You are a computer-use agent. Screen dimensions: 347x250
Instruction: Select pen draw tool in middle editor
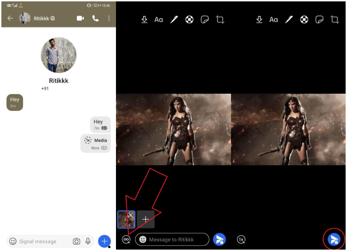pyautogui.click(x=174, y=20)
